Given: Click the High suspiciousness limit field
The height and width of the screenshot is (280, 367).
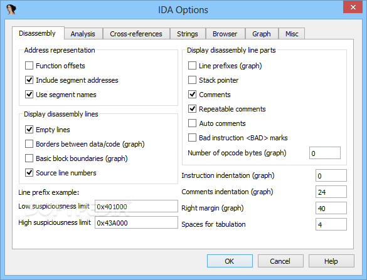Looking at the screenshot, I should [136, 222].
